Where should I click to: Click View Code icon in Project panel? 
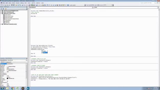point(1,9)
